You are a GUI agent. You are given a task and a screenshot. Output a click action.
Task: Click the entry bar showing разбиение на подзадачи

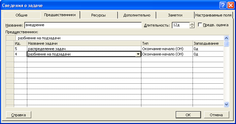[x=120, y=38]
